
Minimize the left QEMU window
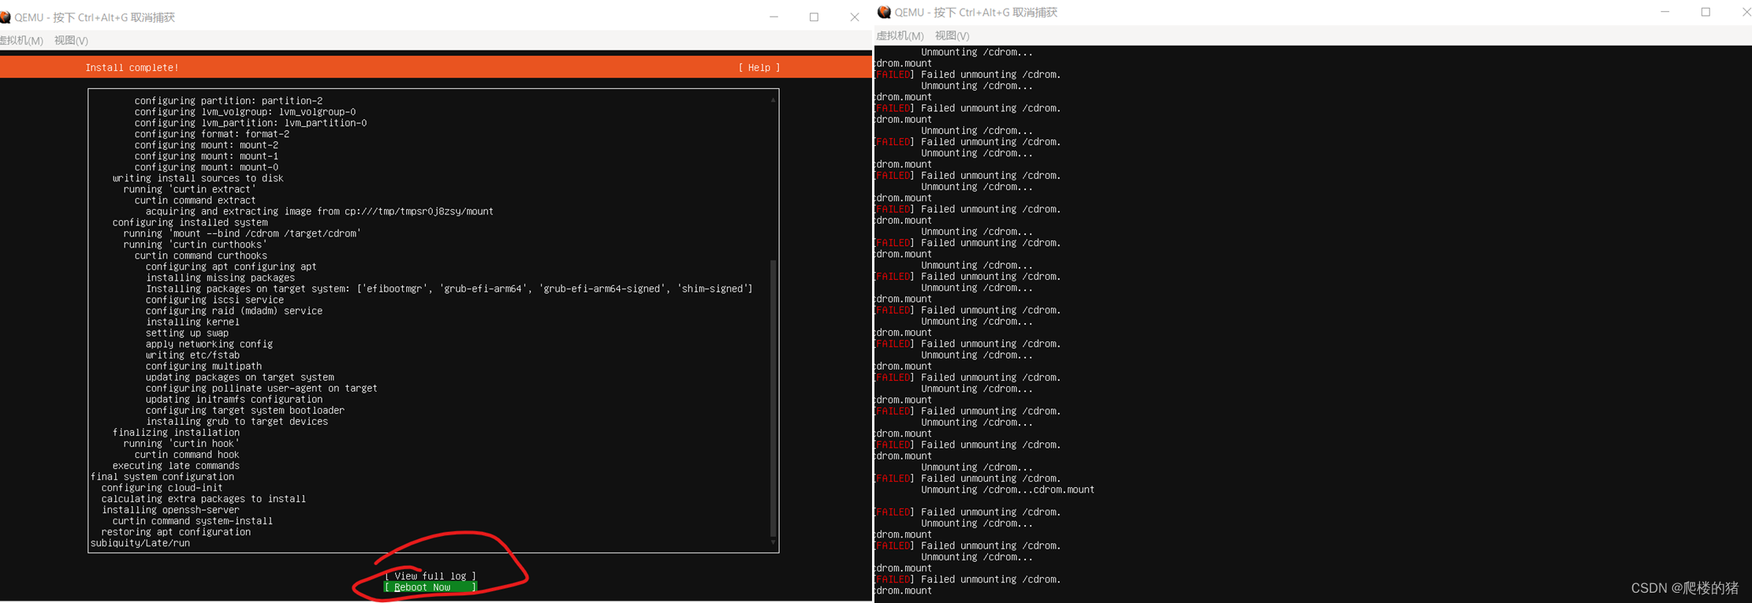pyautogui.click(x=773, y=17)
